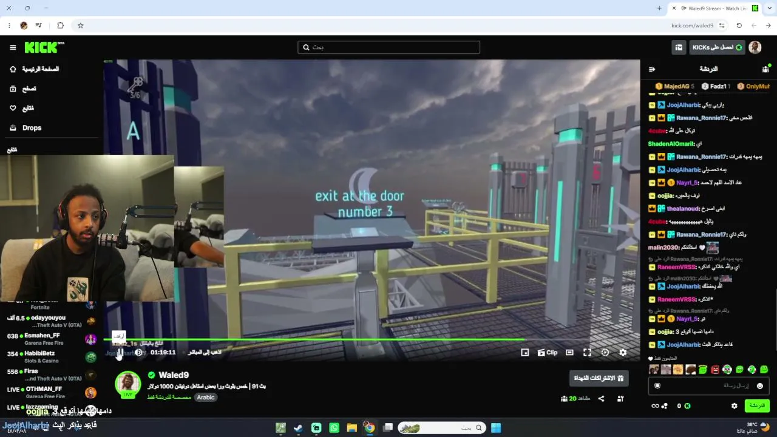Open chat viewers list icon
Screen dimensions: 777x437
[x=766, y=69]
